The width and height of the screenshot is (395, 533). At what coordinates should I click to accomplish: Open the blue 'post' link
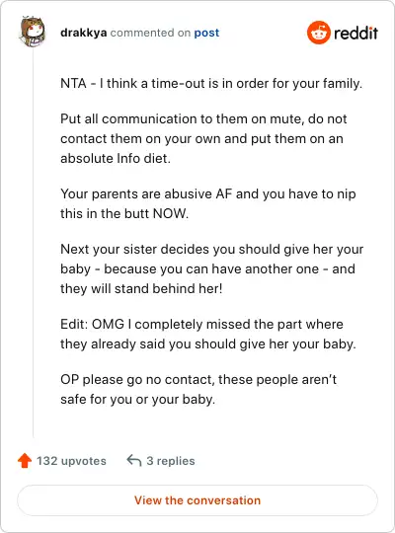206,33
